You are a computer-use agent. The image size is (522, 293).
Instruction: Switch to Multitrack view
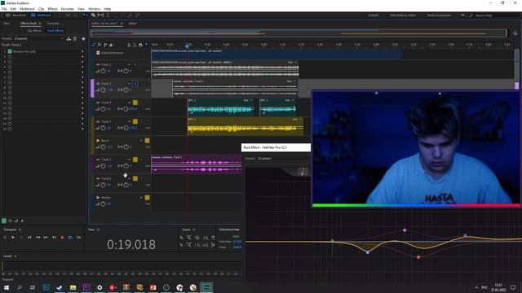[x=41, y=15]
